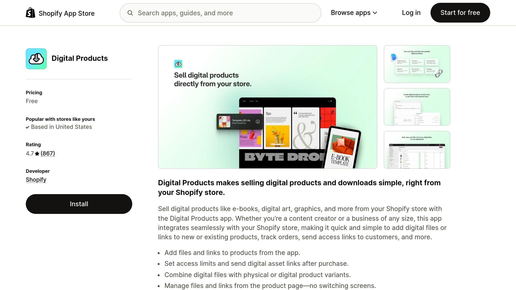Open the 867 reviews link
This screenshot has height=290, width=516.
(48, 153)
